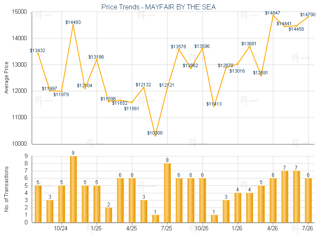The height and width of the screenshot is (235, 317).
Task: Click the $14790 final data point
Action: pos(308,17)
